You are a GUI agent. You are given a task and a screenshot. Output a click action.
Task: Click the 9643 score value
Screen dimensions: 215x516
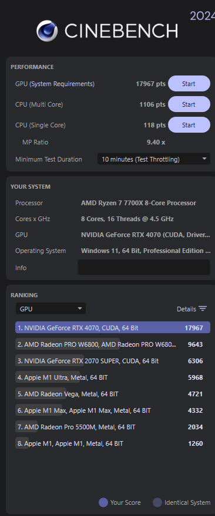click(x=196, y=344)
